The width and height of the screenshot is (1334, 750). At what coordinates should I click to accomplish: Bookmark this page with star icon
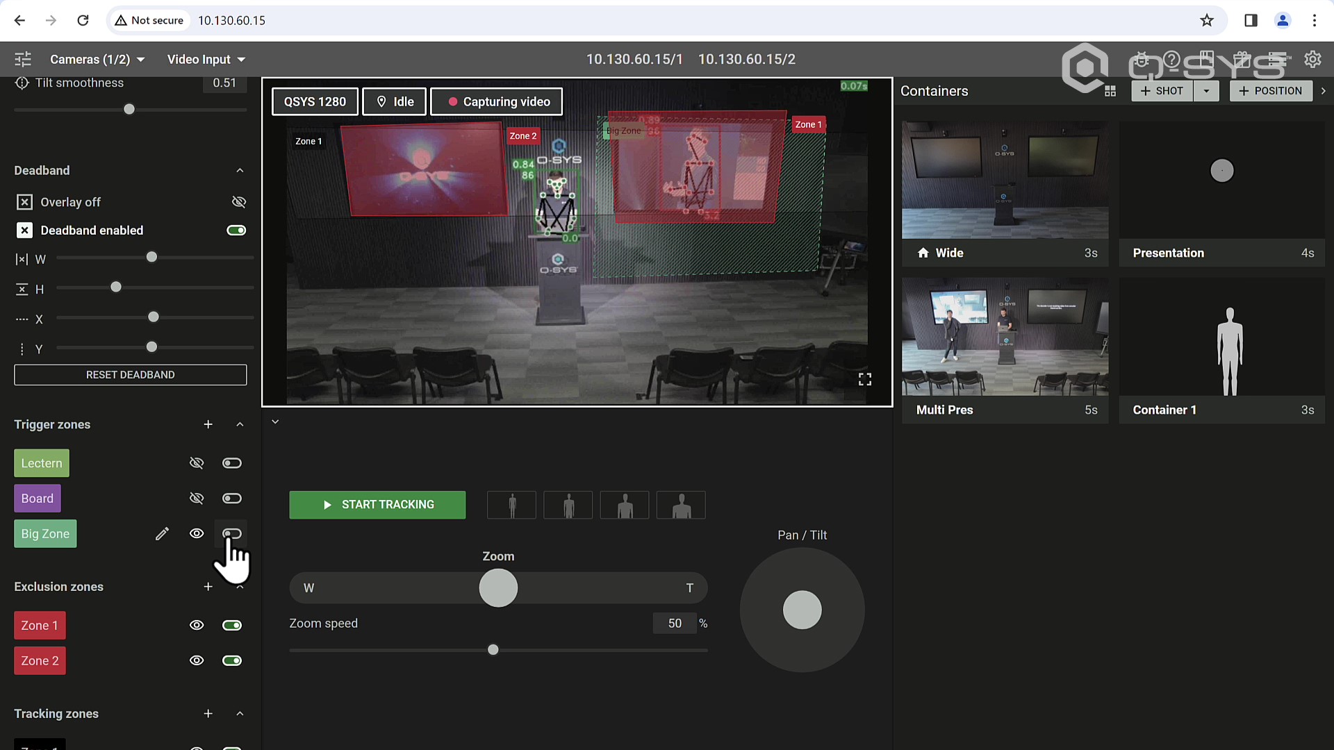[x=1207, y=20]
